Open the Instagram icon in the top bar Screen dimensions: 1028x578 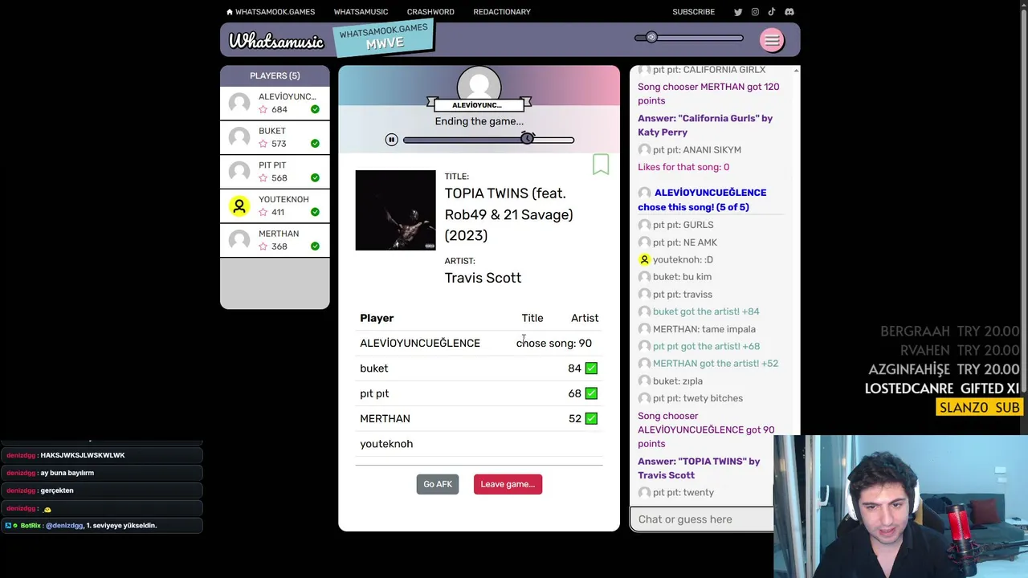pos(755,12)
